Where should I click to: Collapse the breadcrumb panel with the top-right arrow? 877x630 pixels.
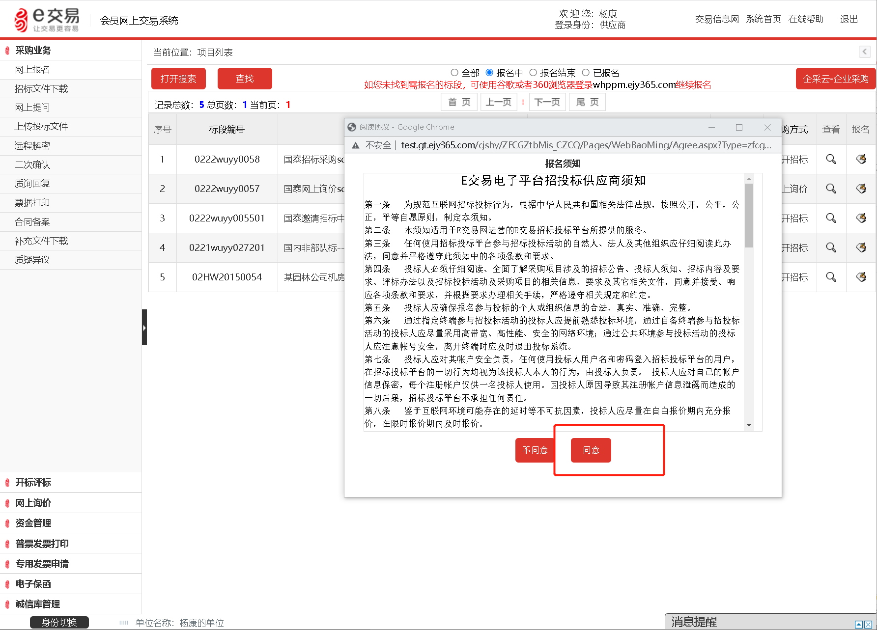[865, 52]
